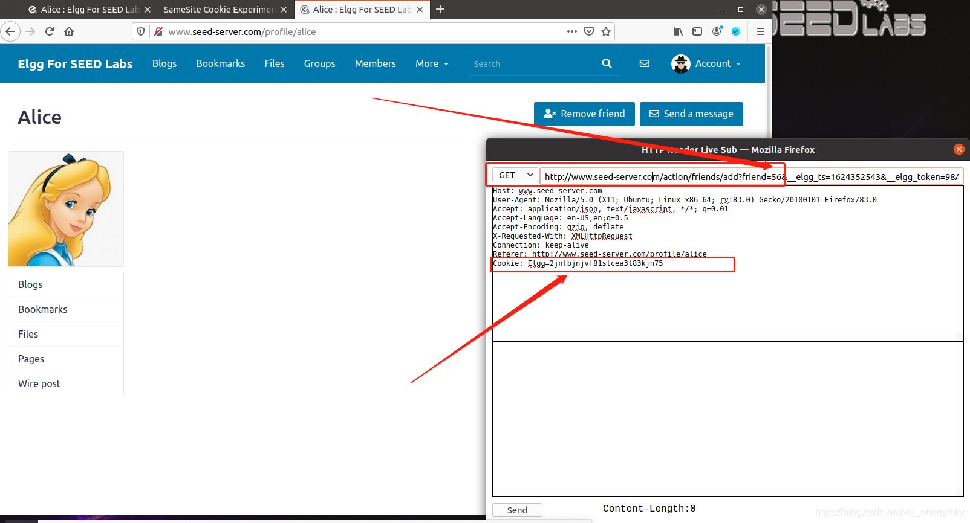Reload the current page
The width and height of the screenshot is (970, 523).
[x=50, y=31]
